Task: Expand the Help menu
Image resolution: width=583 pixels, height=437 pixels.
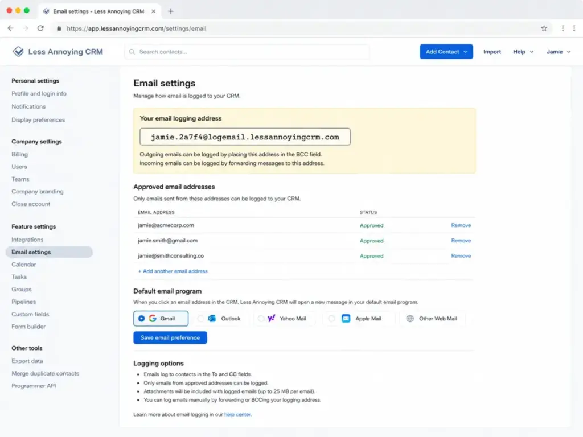Action: [x=523, y=52]
